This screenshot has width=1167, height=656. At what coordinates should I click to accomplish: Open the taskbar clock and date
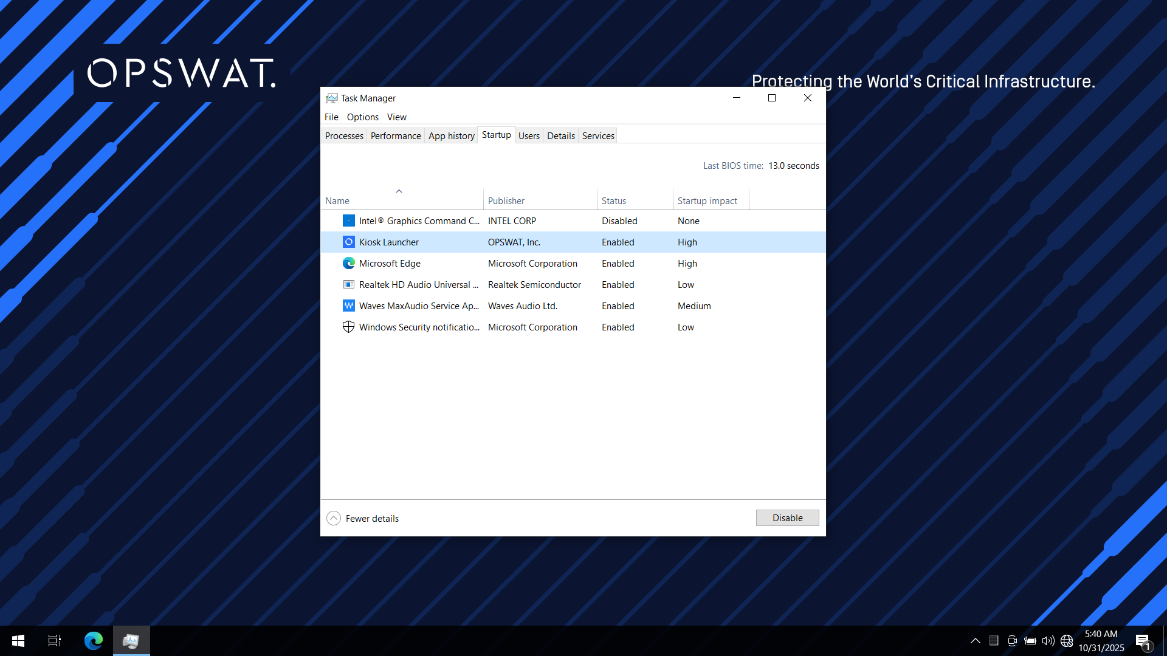coord(1101,641)
